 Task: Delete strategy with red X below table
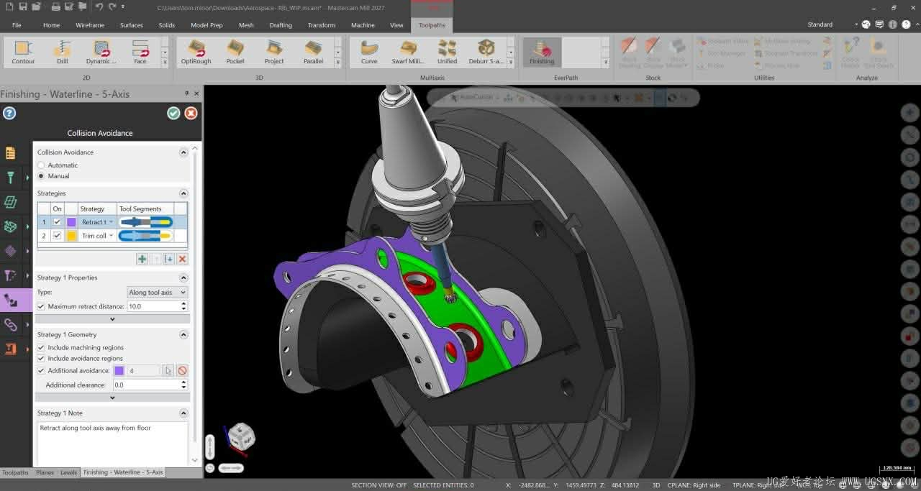[x=182, y=259]
